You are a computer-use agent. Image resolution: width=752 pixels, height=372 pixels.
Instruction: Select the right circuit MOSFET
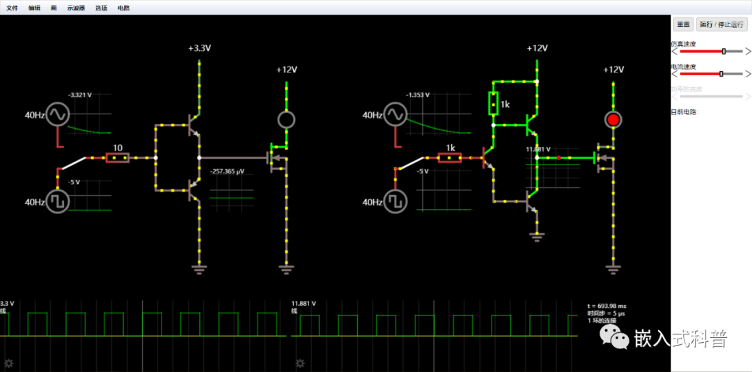coord(604,157)
